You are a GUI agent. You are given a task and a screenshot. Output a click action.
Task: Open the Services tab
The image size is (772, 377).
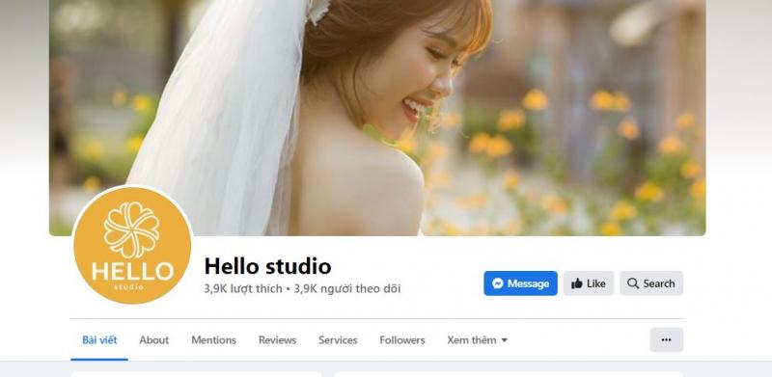[x=338, y=340]
